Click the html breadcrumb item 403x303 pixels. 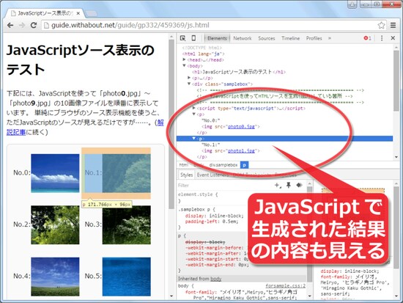[183, 165]
